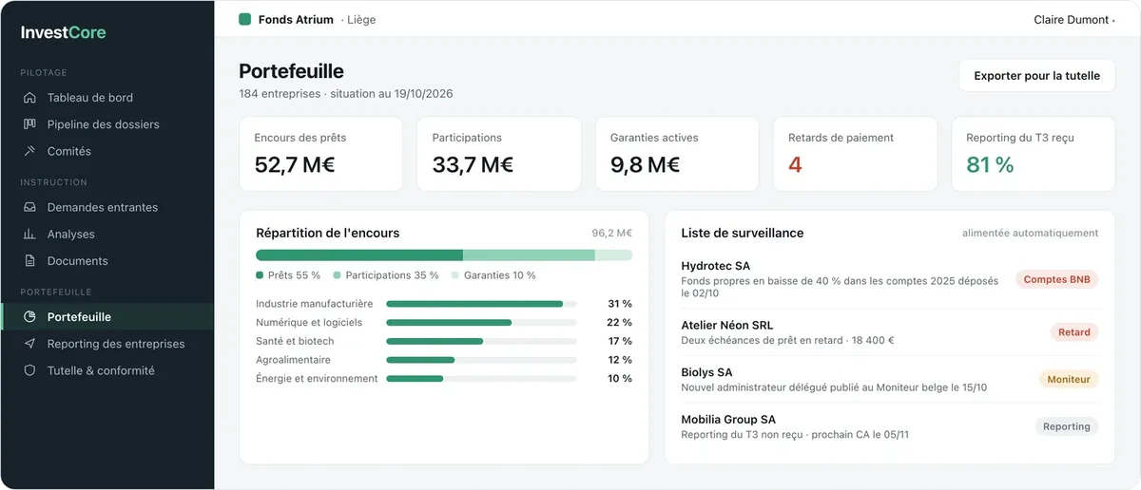1141x490 pixels.
Task: Click the Retard badge
Action: 1074,332
